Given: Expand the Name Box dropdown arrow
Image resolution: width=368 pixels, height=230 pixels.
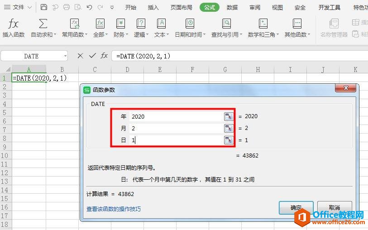Looking at the screenshot, I should [65, 56].
